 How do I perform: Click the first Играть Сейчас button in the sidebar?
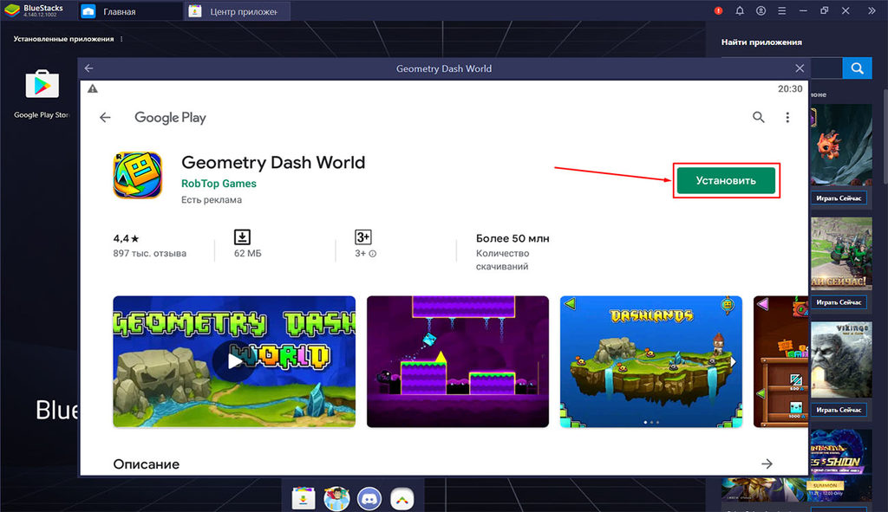[x=839, y=198]
